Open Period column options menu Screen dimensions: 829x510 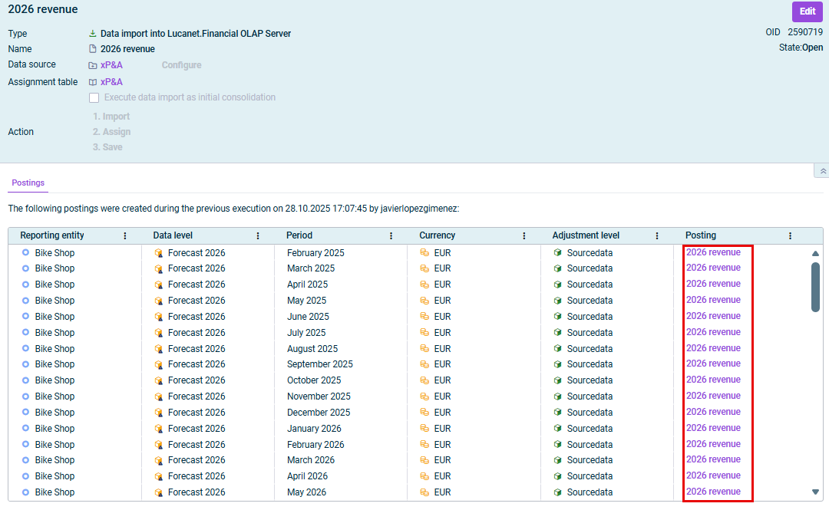(x=391, y=235)
